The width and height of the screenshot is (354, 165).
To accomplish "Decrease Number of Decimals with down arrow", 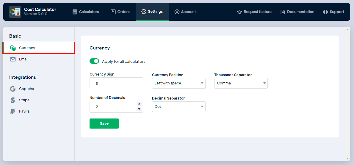I will [x=139, y=109].
